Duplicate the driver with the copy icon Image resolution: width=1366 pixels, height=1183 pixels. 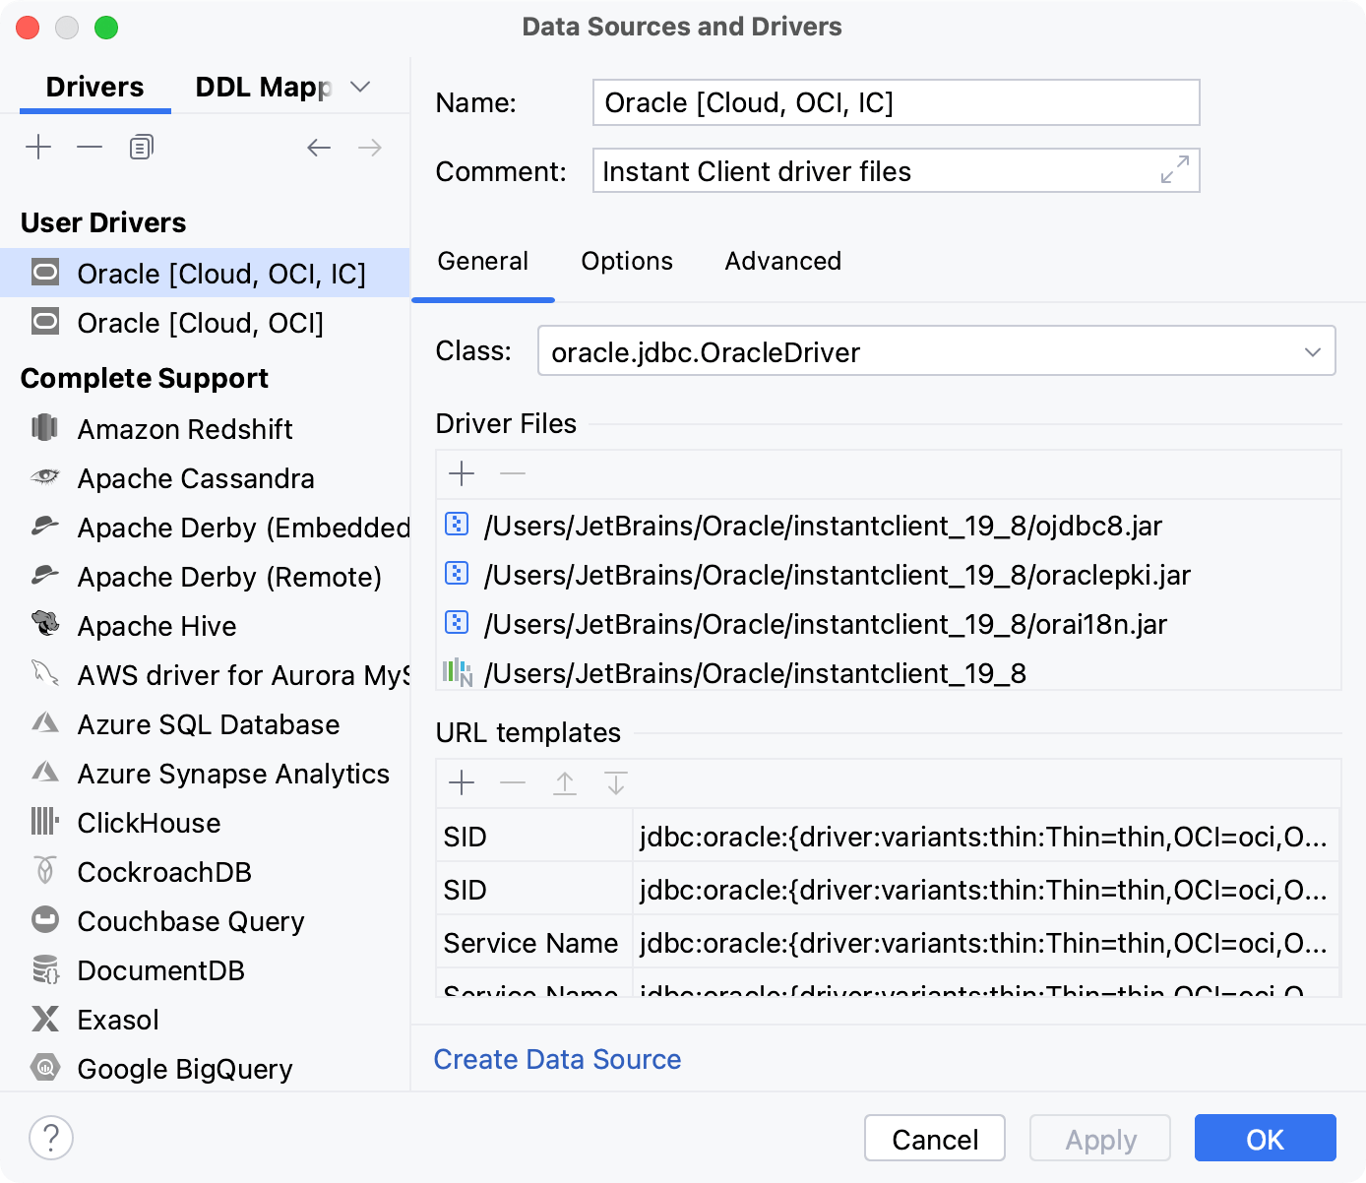click(x=141, y=146)
